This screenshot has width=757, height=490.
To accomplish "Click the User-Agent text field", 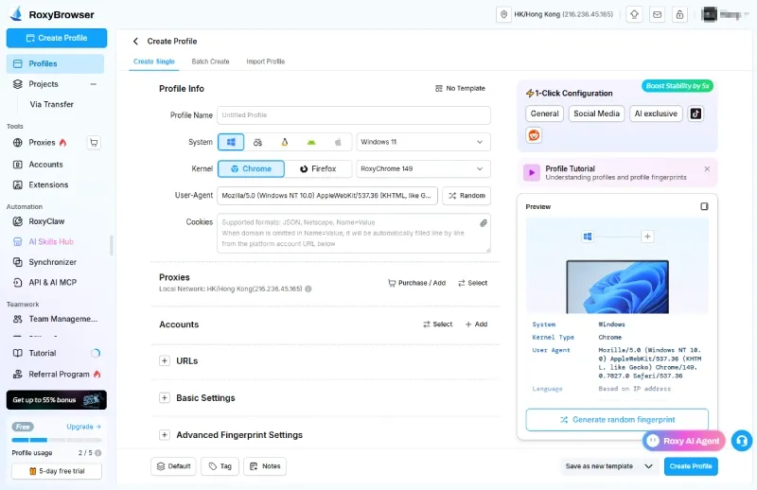I will (327, 196).
